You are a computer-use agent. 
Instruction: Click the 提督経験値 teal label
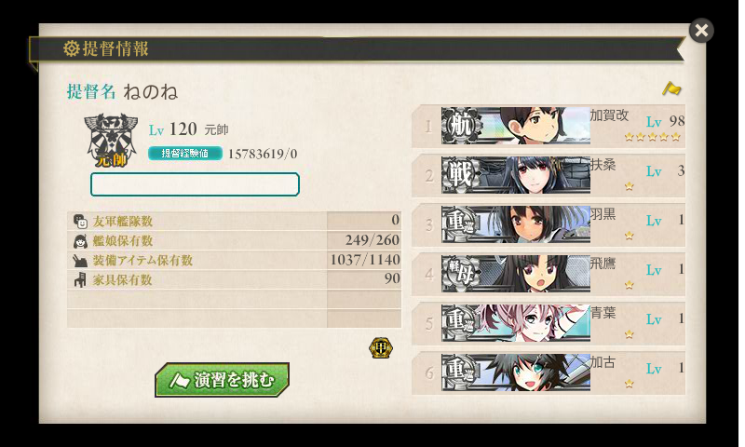[x=184, y=154]
